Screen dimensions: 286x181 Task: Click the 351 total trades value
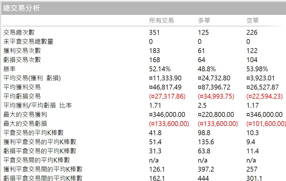click(x=154, y=32)
